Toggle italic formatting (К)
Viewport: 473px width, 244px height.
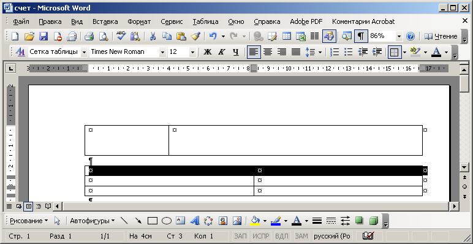coord(221,52)
